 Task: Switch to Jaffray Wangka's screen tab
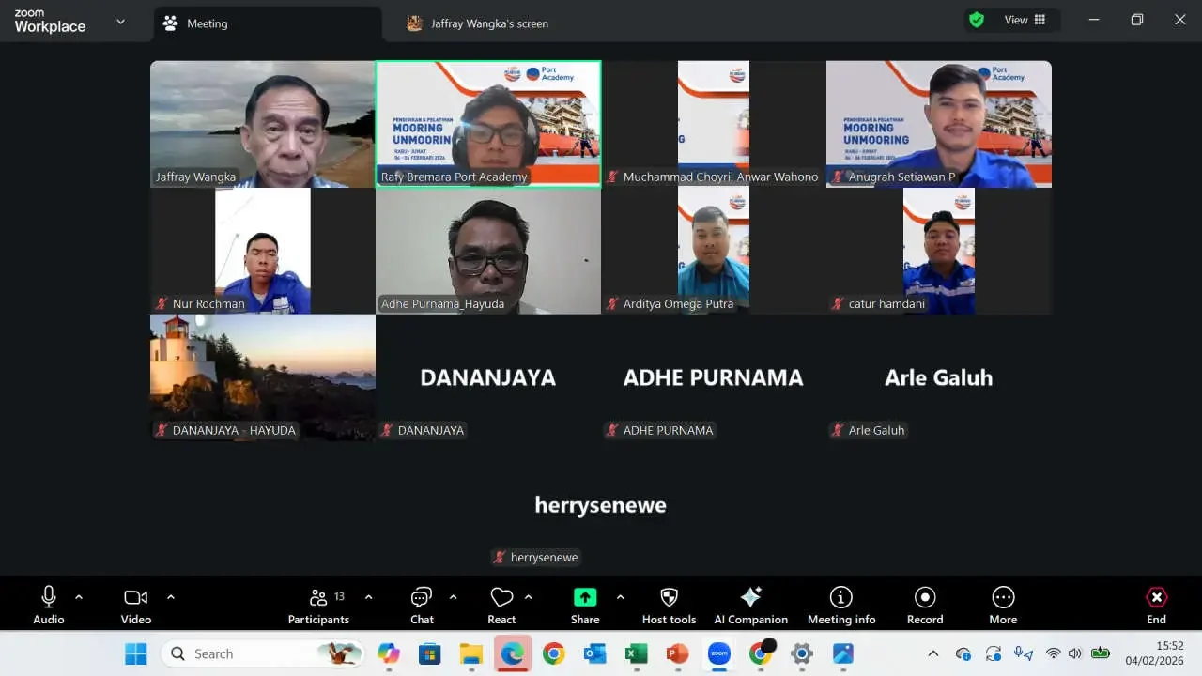[x=477, y=23]
